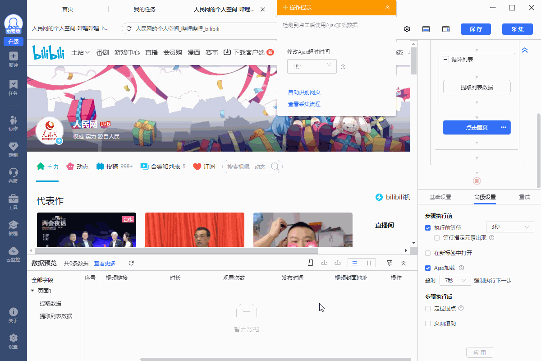Enable the 定位锚点 checkbox
The width and height of the screenshot is (541, 361).
[x=428, y=309]
